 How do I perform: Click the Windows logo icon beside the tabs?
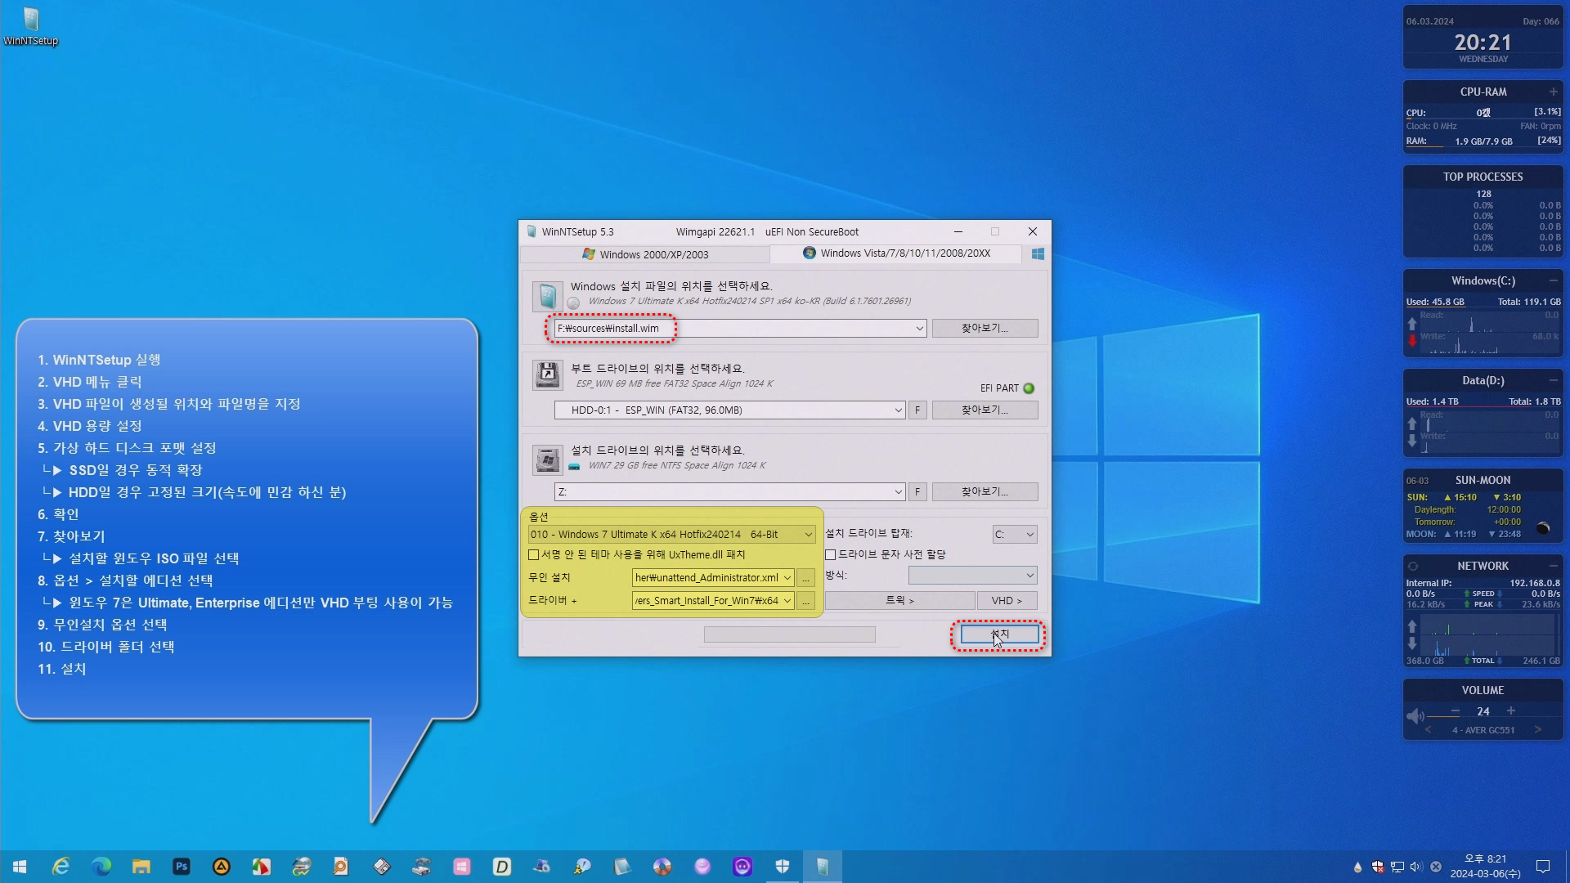[1038, 254]
